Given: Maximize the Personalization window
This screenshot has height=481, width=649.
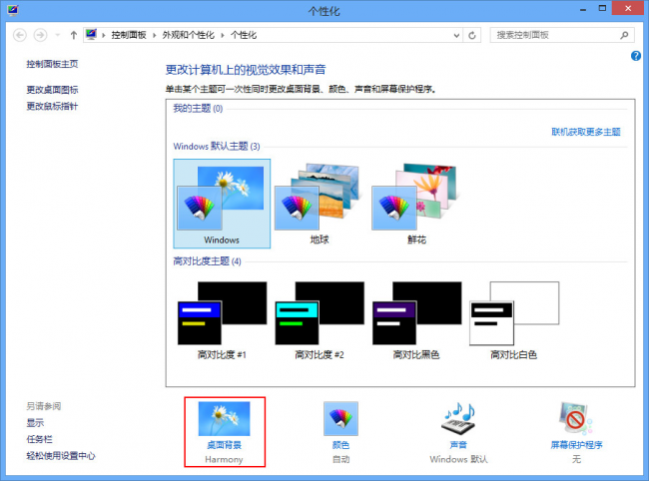Looking at the screenshot, I should [602, 9].
